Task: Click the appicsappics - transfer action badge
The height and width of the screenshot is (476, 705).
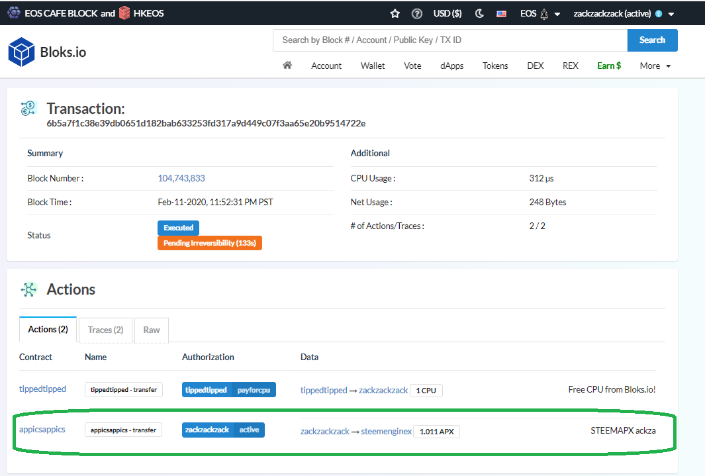Action: [124, 430]
